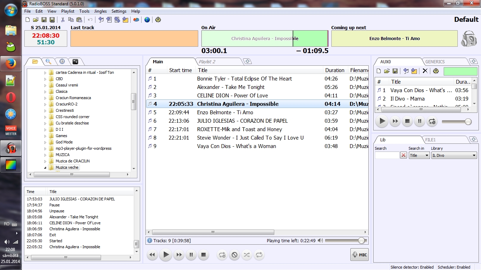This screenshot has height=270, width=481.
Task: Add track to AUX0 player
Action: click(x=406, y=71)
